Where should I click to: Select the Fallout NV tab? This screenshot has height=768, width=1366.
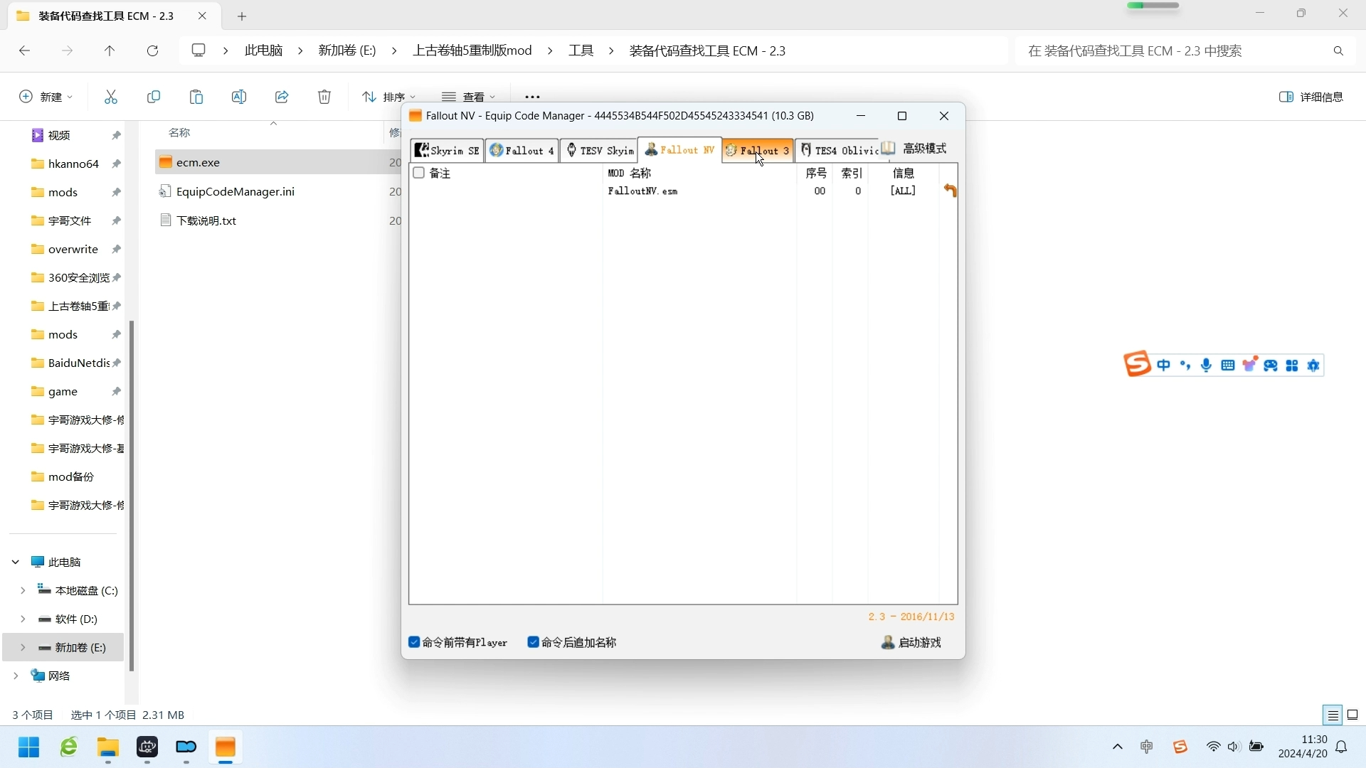679,149
